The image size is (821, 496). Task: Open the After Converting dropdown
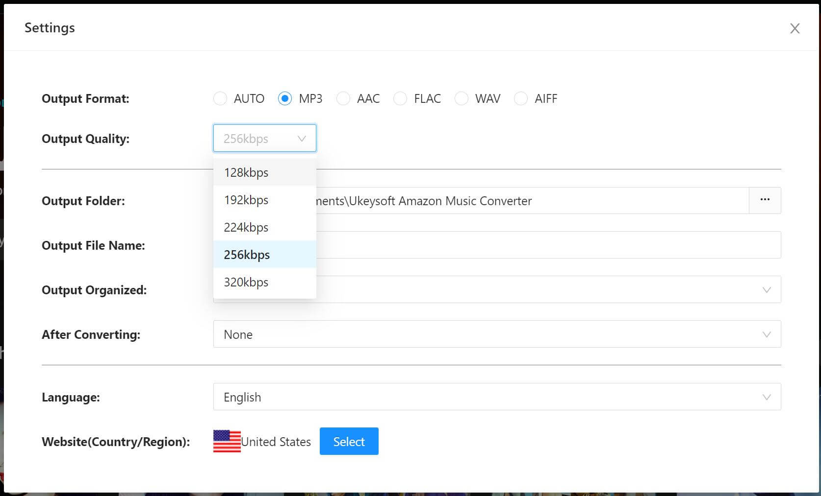point(496,334)
